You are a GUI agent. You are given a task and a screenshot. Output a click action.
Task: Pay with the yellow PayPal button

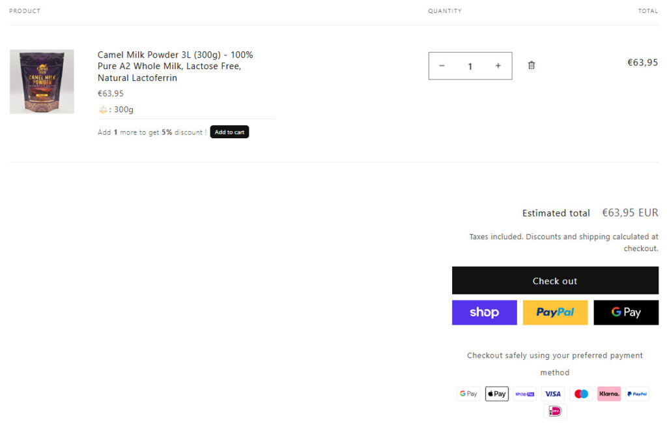coord(555,312)
